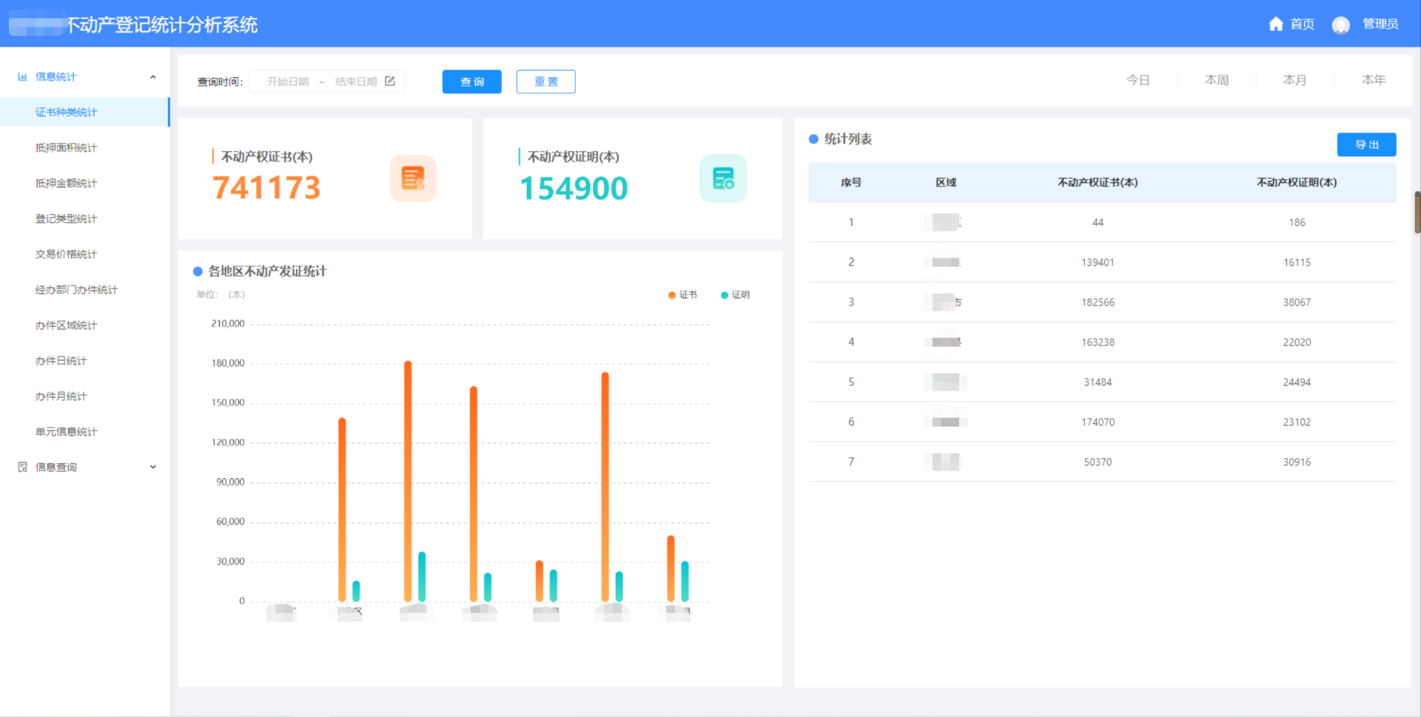The width and height of the screenshot is (1421, 717).
Task: Click the 开始日期 start date field
Action: [x=288, y=81]
